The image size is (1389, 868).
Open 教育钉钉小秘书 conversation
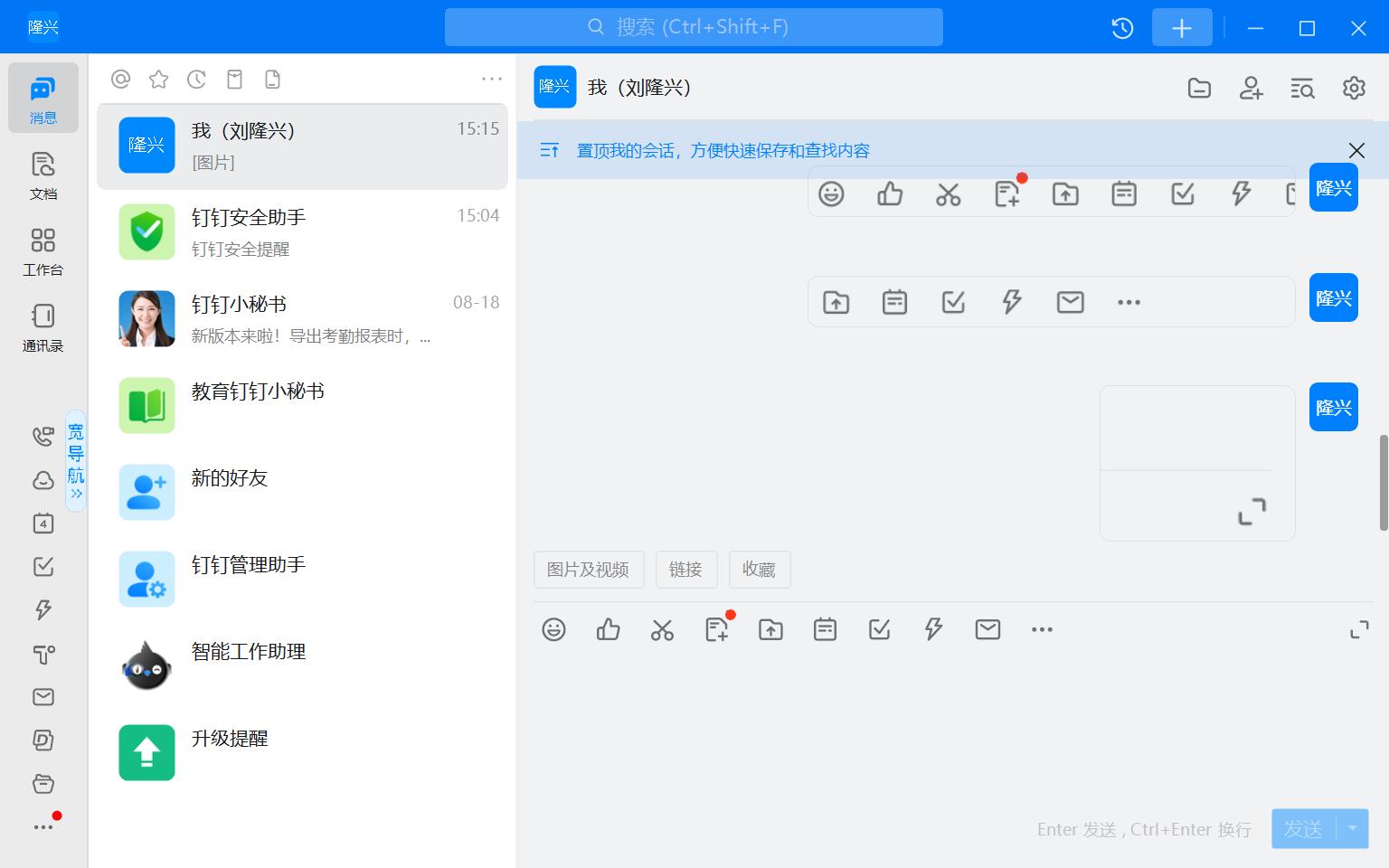[302, 406]
